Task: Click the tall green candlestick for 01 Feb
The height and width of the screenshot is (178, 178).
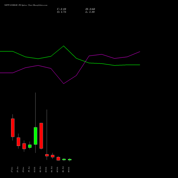Action: pos(36,136)
